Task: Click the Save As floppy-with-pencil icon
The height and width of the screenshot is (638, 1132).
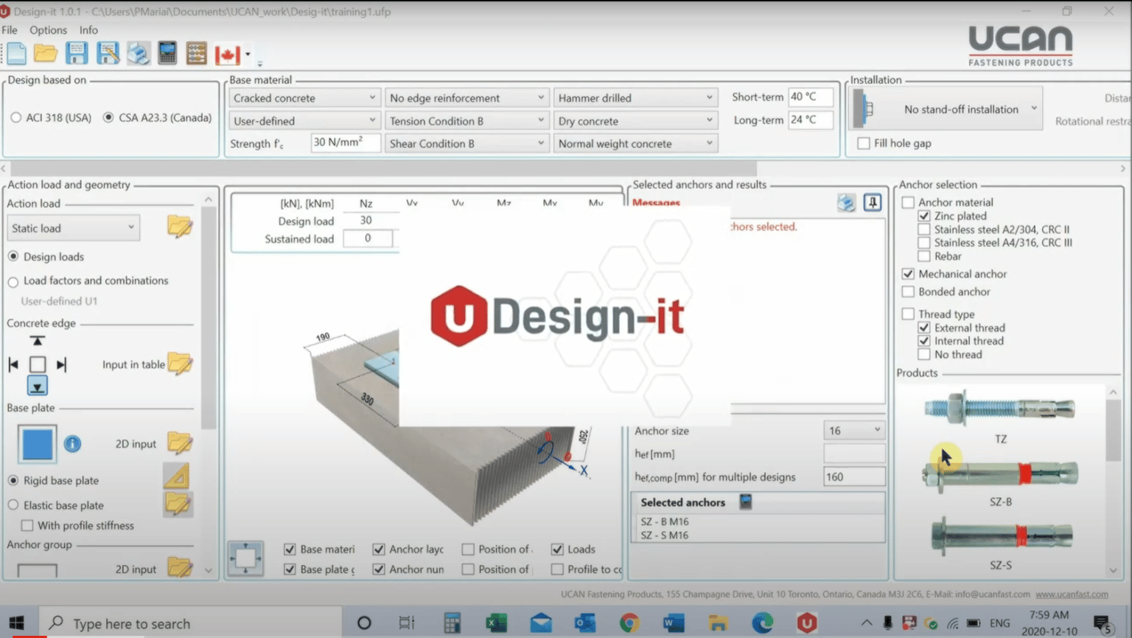Action: (x=108, y=53)
